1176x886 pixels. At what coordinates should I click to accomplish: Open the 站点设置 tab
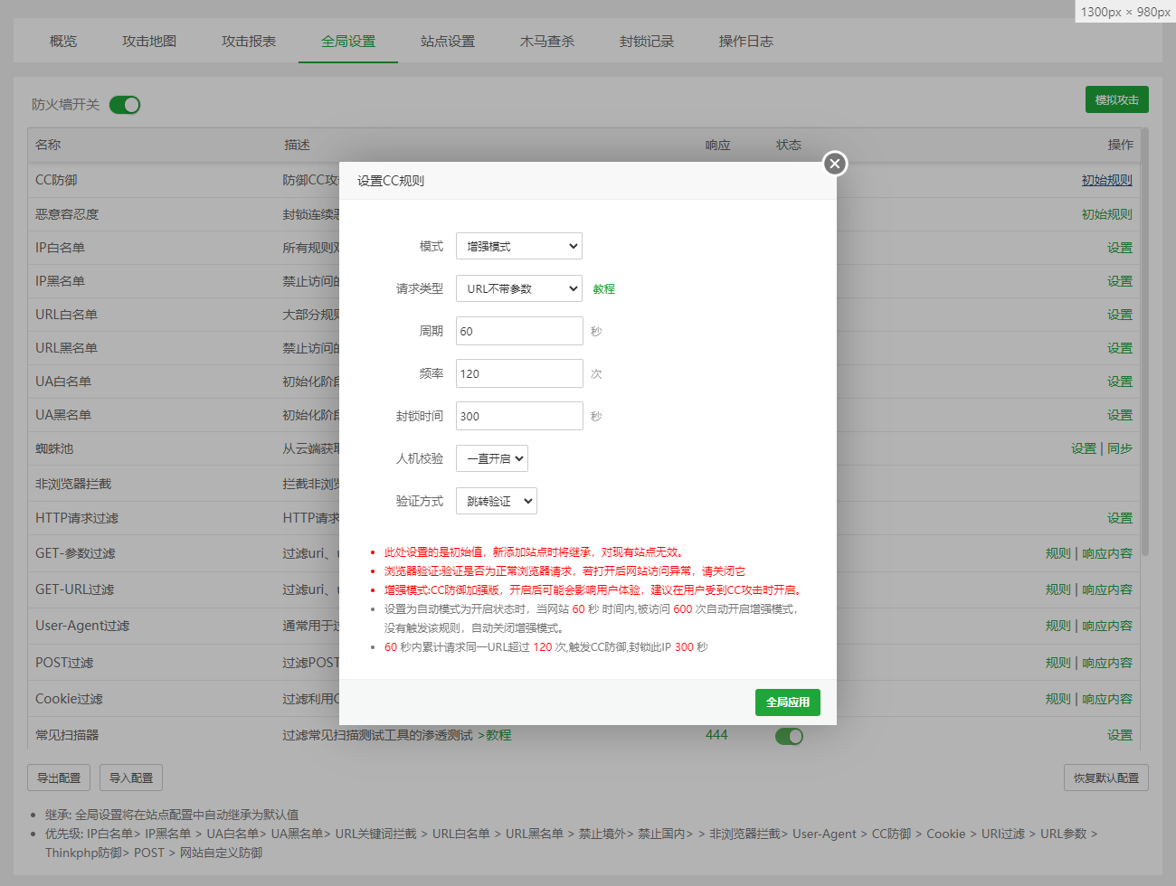click(x=448, y=42)
